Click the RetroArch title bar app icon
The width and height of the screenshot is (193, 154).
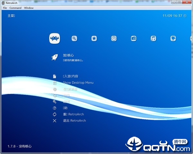[3, 3]
